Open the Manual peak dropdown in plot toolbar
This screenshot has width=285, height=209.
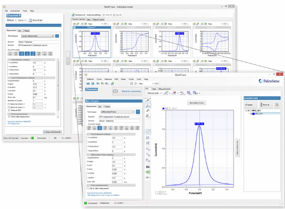154,93
